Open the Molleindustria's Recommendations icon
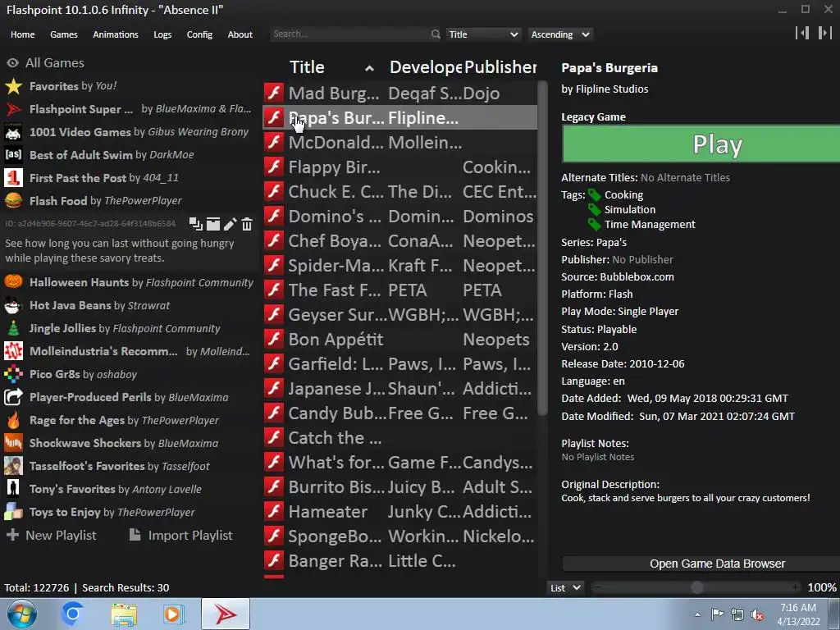Screen dimensions: 840x630 13,351
